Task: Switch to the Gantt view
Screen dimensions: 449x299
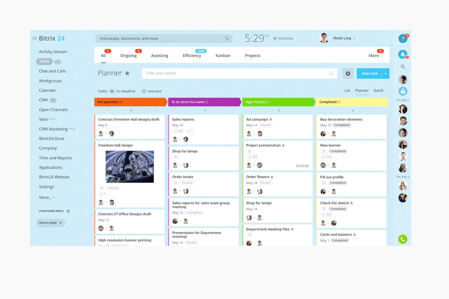Action: [378, 90]
